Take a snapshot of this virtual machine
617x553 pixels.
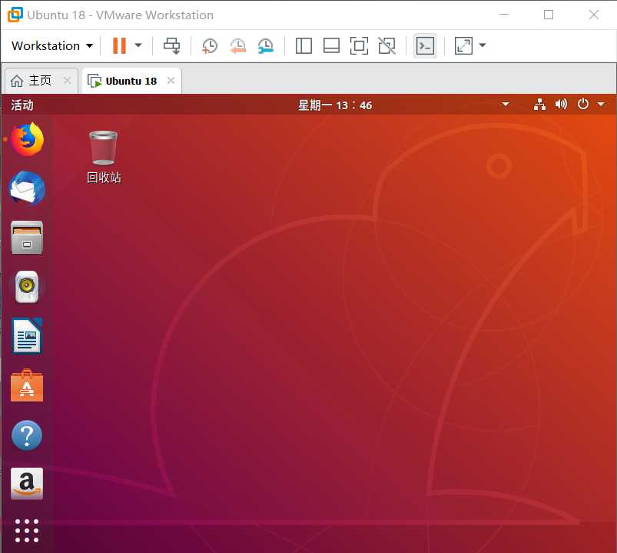209,45
